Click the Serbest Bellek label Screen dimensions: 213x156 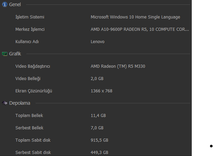coord(29,128)
